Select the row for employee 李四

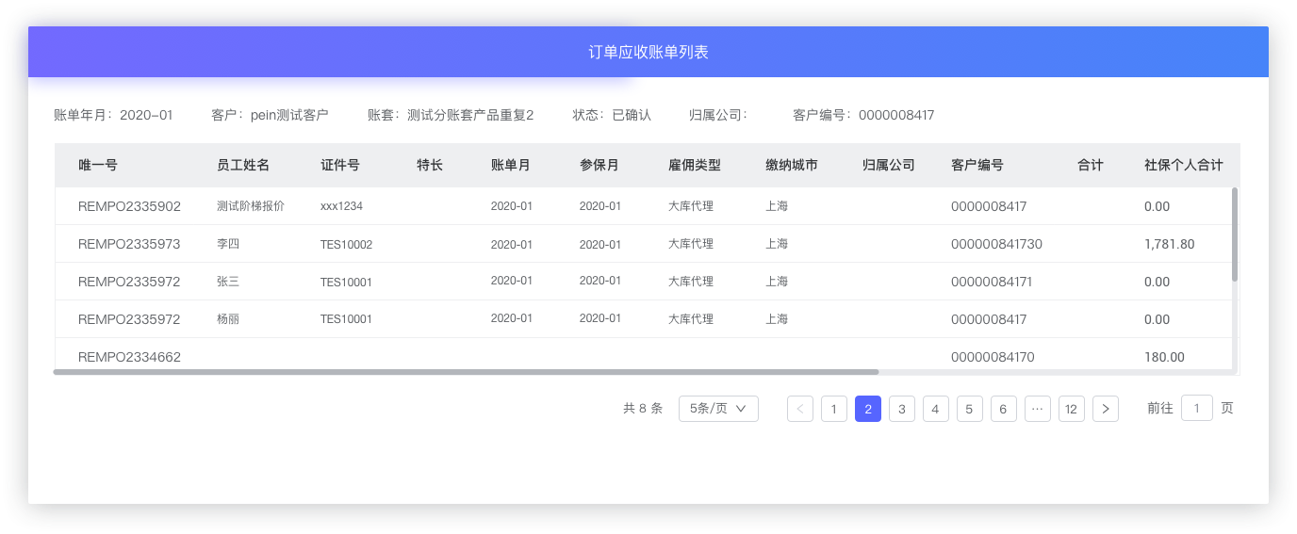coord(228,244)
